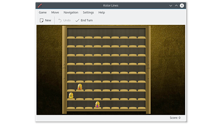
Task: Expand the Navigation menu
Action: [x=71, y=12]
